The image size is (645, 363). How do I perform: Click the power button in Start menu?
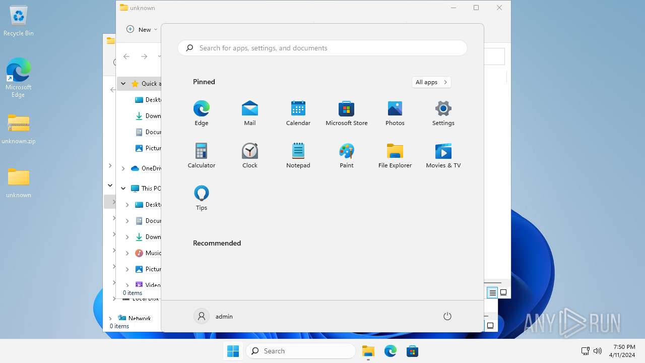click(x=447, y=316)
